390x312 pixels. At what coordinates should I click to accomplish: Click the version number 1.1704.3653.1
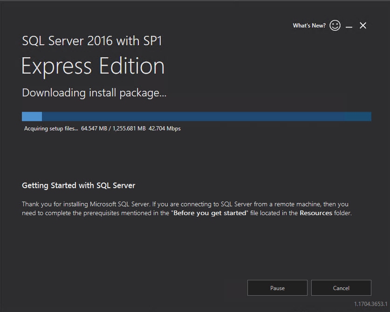[x=370, y=304]
